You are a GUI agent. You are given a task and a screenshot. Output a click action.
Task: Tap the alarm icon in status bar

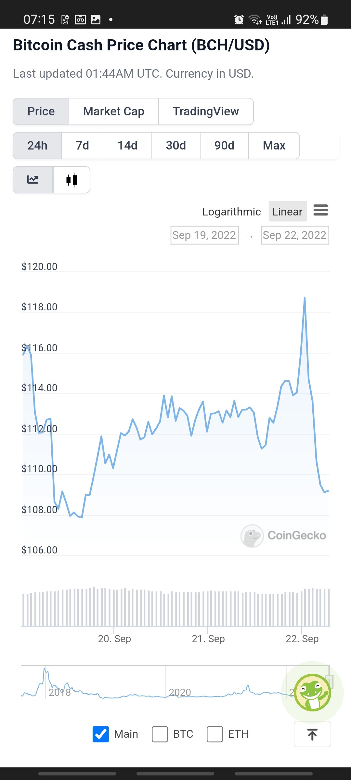coord(239,20)
